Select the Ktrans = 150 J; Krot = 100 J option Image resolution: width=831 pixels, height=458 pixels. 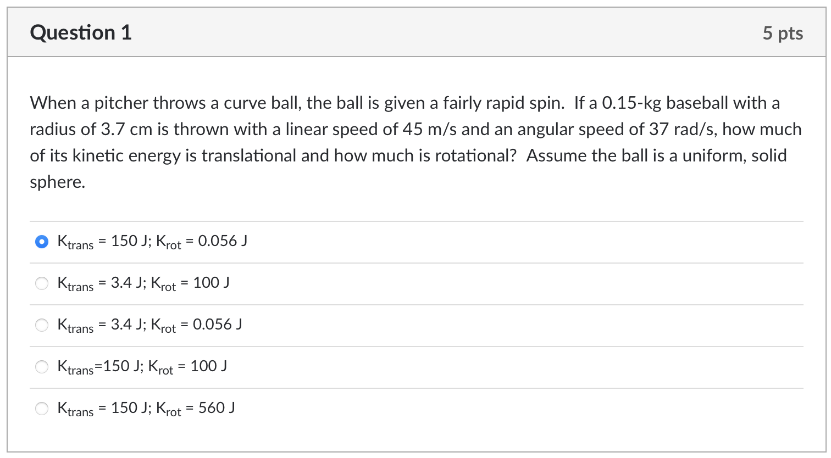142,366
